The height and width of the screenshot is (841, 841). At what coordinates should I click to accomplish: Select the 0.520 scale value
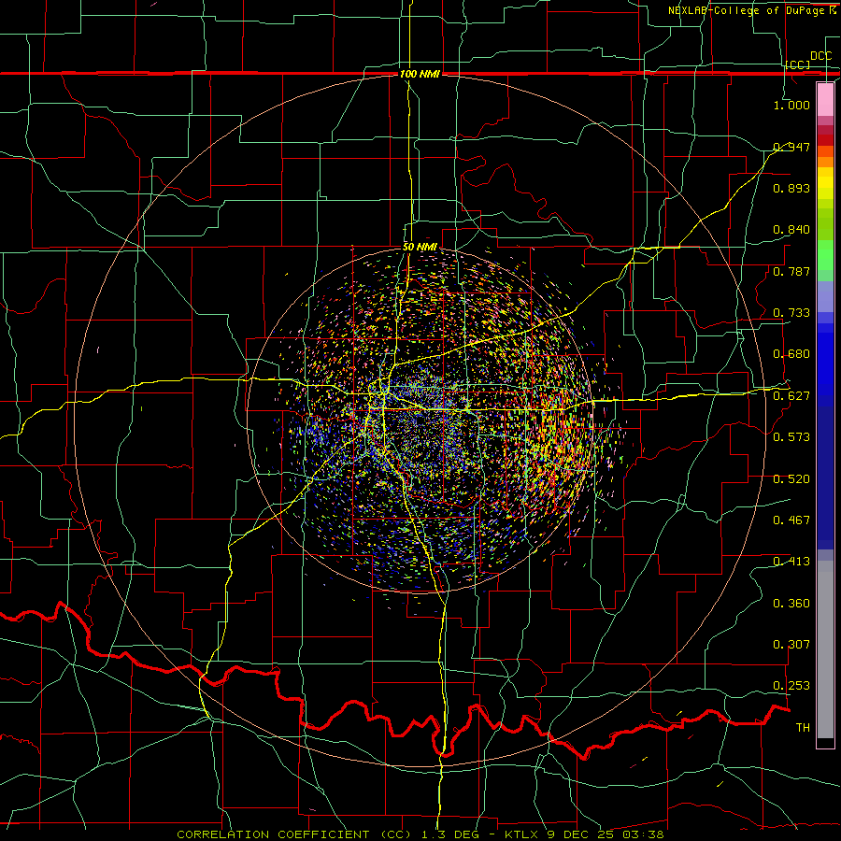(791, 479)
